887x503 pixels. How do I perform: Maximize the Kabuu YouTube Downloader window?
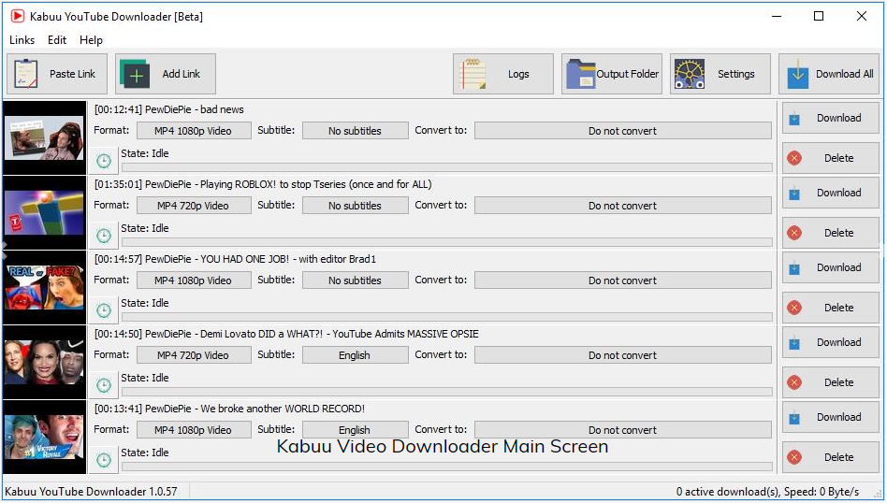(819, 17)
